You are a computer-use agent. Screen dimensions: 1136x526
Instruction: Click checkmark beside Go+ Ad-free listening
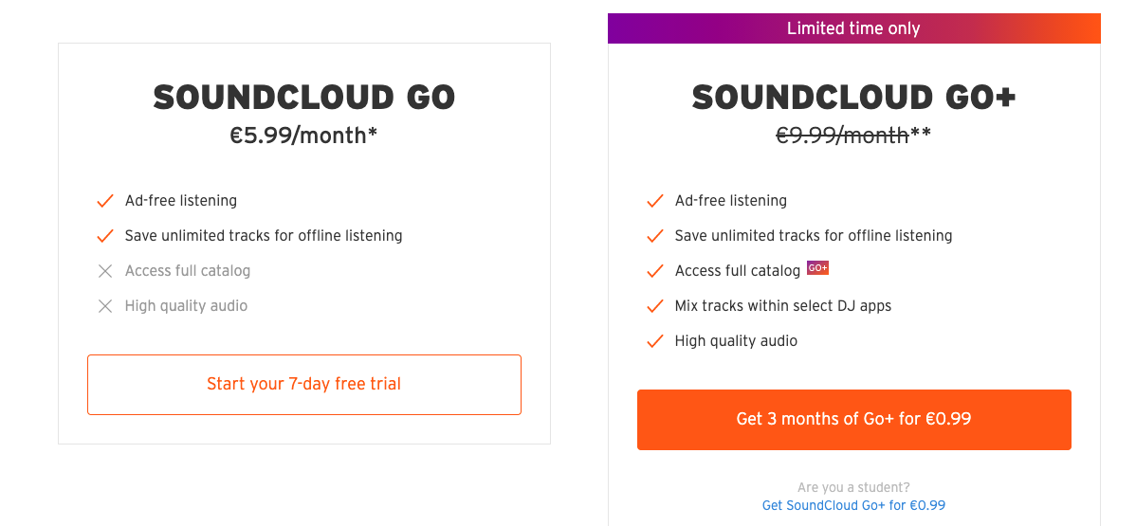click(x=655, y=201)
